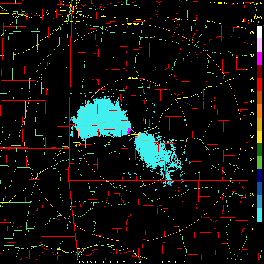The image size is (264, 264).
Task: Click the 10 legend value
Action: (x=252, y=194)
